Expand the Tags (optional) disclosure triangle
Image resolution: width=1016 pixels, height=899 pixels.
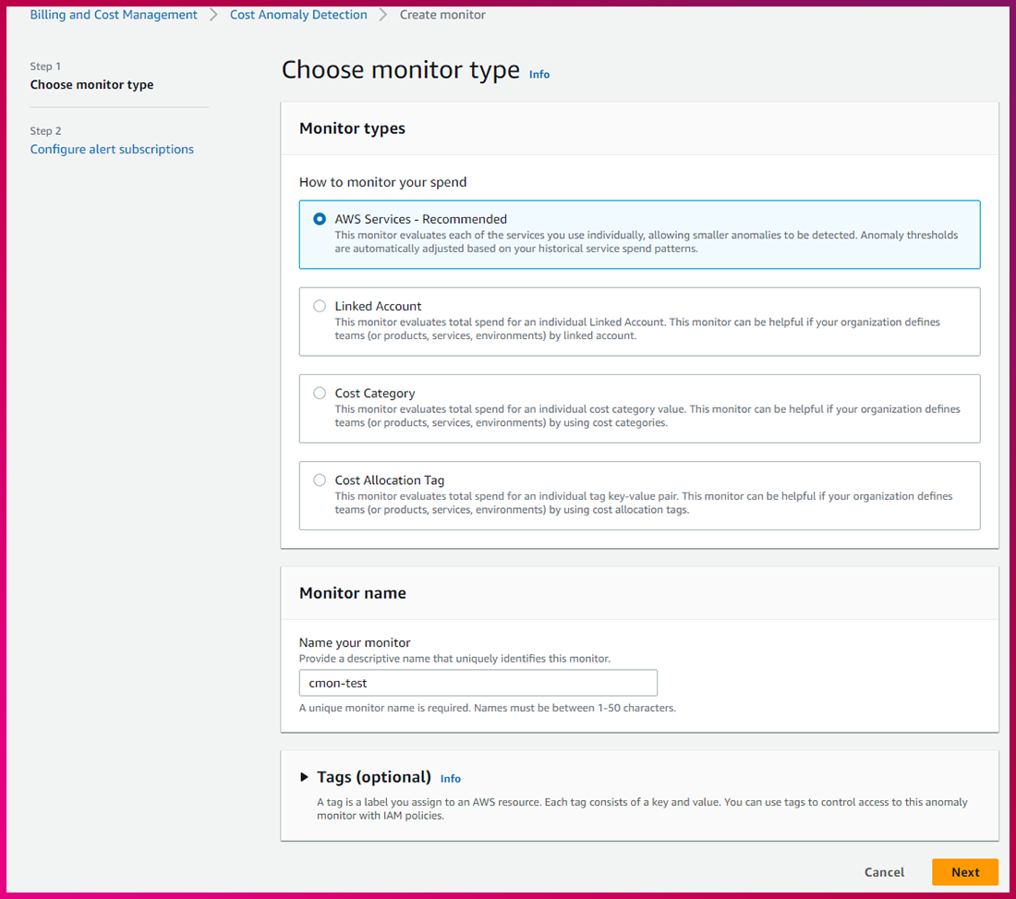tap(305, 777)
